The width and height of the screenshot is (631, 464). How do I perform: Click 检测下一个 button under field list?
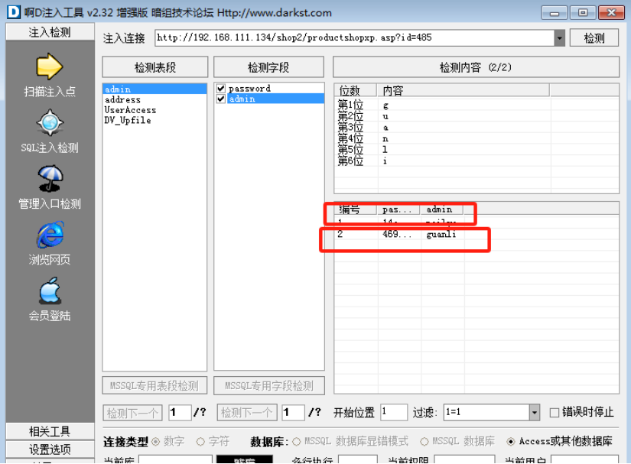247,413
